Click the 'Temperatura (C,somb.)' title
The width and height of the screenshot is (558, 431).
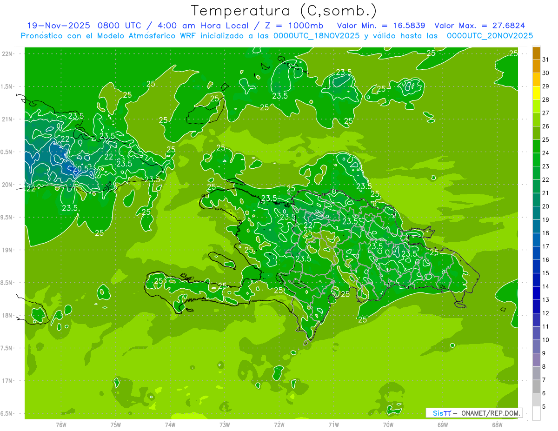click(x=284, y=11)
